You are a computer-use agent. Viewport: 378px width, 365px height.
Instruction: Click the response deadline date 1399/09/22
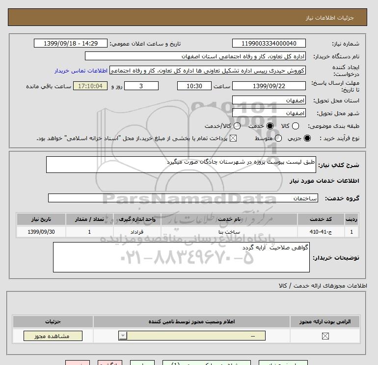point(269,86)
